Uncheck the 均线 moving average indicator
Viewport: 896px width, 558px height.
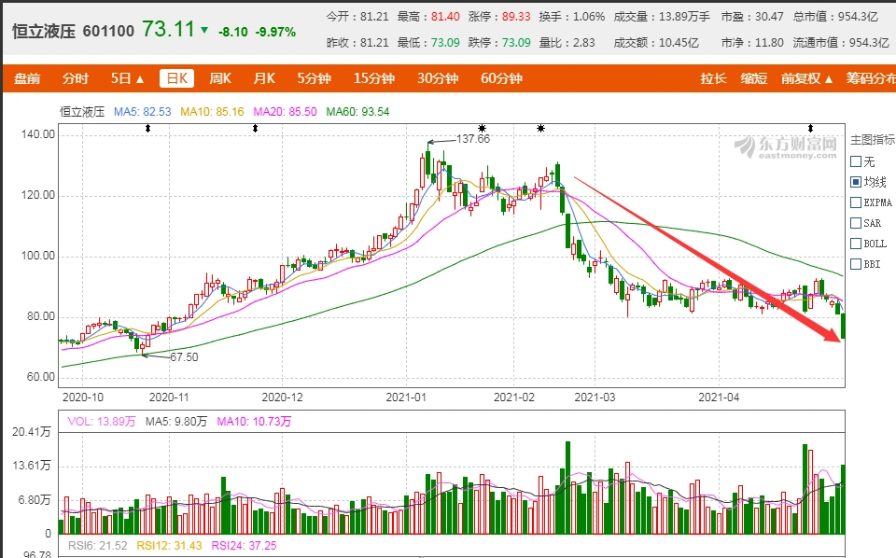point(855,182)
